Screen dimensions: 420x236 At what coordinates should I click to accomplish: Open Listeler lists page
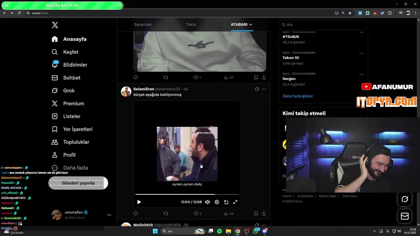tap(66, 116)
